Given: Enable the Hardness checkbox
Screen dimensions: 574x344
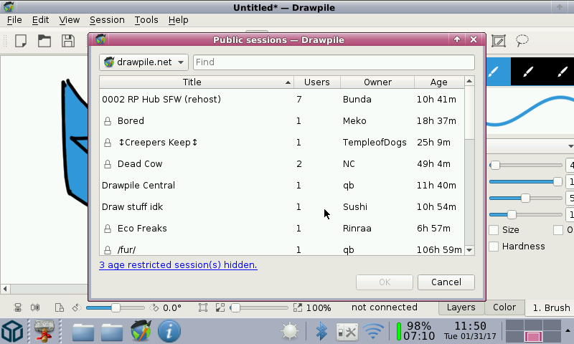Looking at the screenshot, I should click(494, 247).
